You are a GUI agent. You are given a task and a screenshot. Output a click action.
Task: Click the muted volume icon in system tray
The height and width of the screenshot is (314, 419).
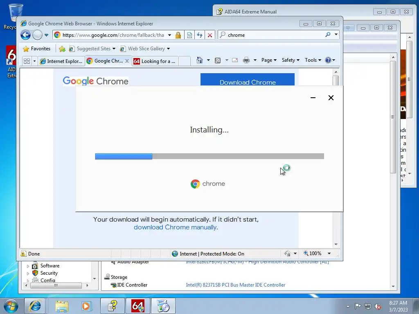click(378, 306)
